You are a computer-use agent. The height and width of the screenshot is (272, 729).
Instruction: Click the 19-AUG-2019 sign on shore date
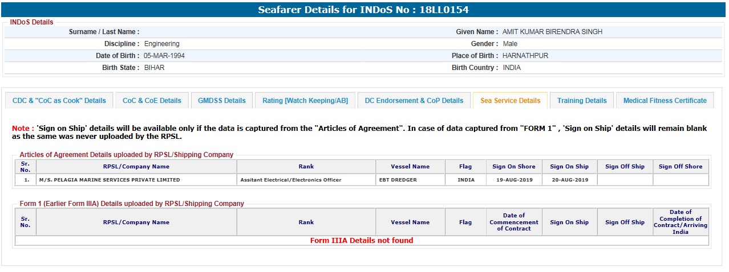pyautogui.click(x=514, y=180)
